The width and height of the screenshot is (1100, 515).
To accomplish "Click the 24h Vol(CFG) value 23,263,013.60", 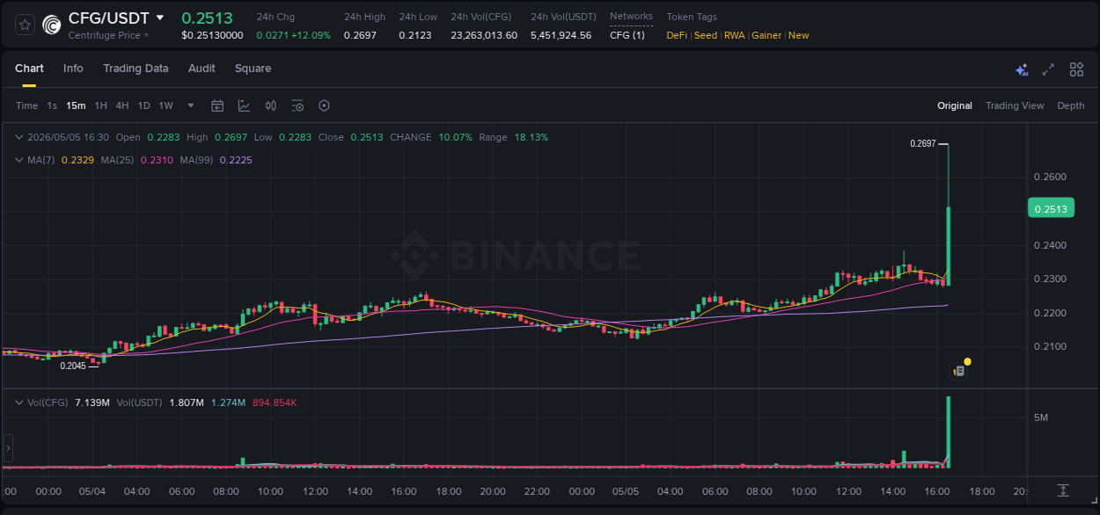I will coord(484,35).
